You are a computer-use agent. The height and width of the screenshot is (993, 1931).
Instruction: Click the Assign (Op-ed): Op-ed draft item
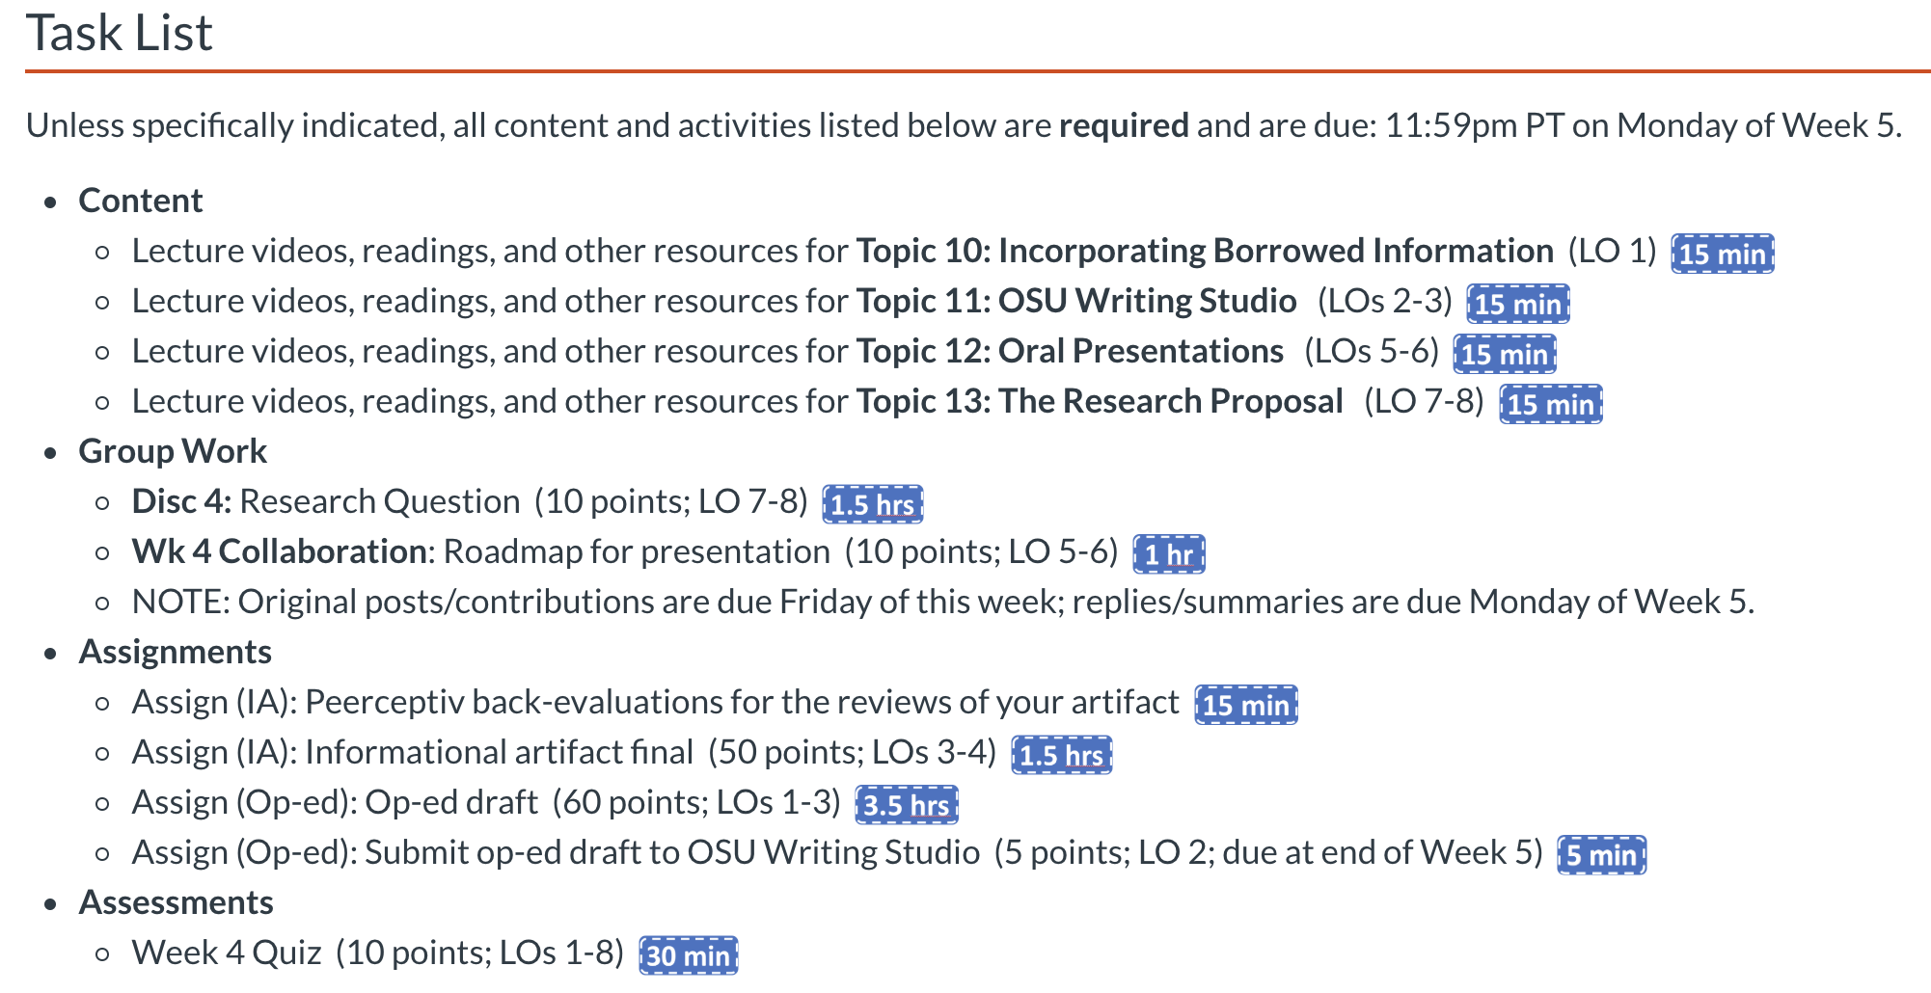point(335,802)
